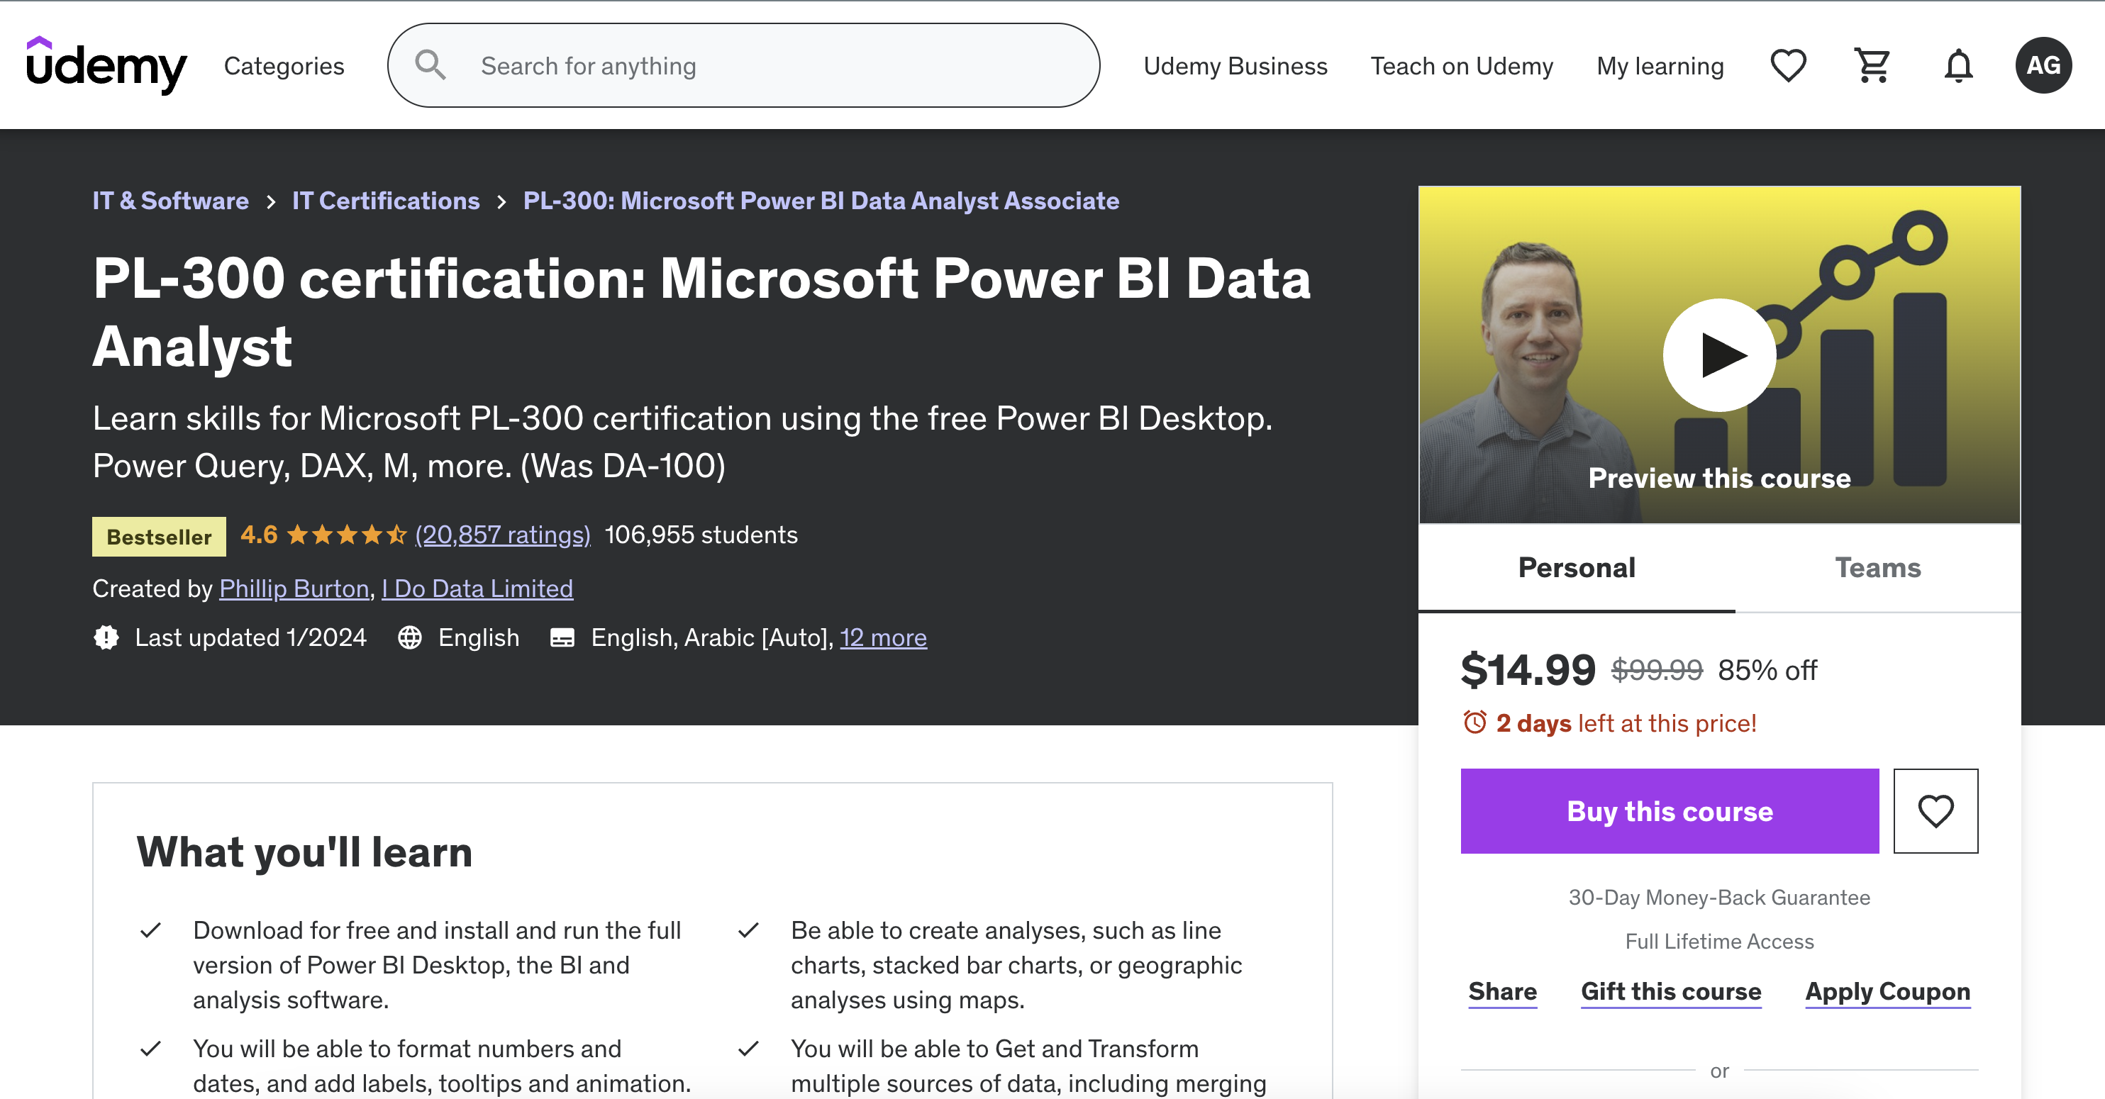Click checkmark beside Get and Transform item
Screen dimensions: 2105x1099
(x=748, y=1049)
